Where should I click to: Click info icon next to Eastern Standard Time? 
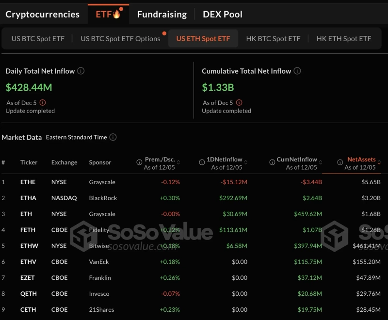[113, 137]
